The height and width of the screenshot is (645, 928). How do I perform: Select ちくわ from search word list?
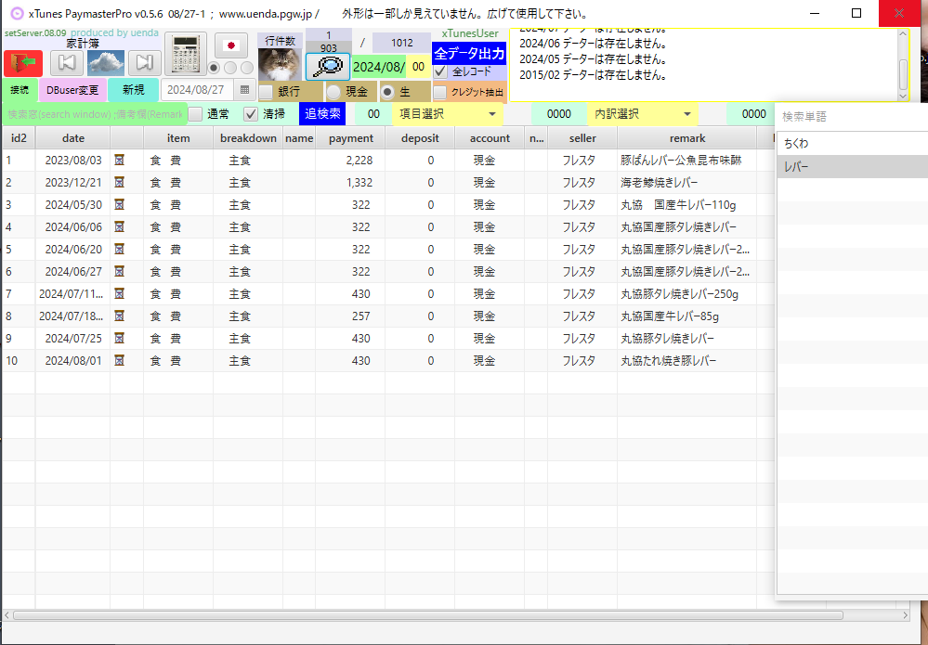tap(796, 144)
